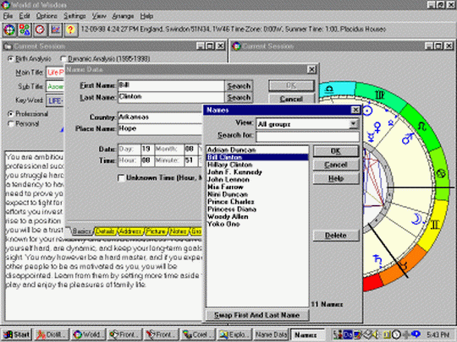The height and width of the screenshot is (342, 457).
Task: Select John Lennon in the names list
Action: click(257, 179)
